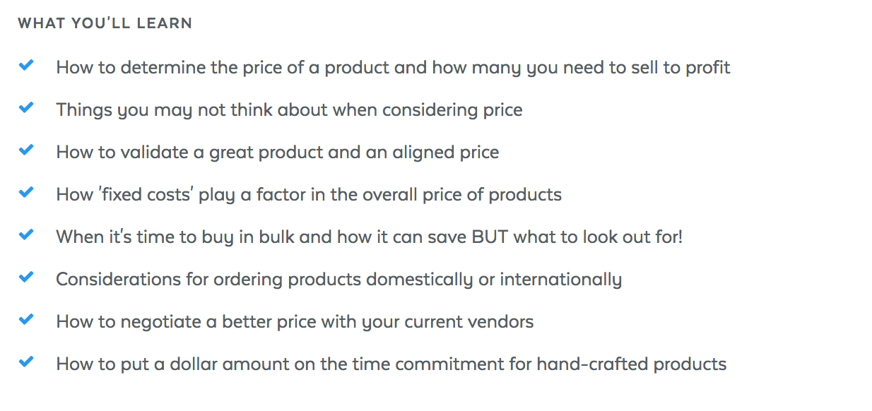Select the checkmark beside 'How to negotiate a better price'
The width and height of the screenshot is (872, 411).
pyautogui.click(x=26, y=320)
